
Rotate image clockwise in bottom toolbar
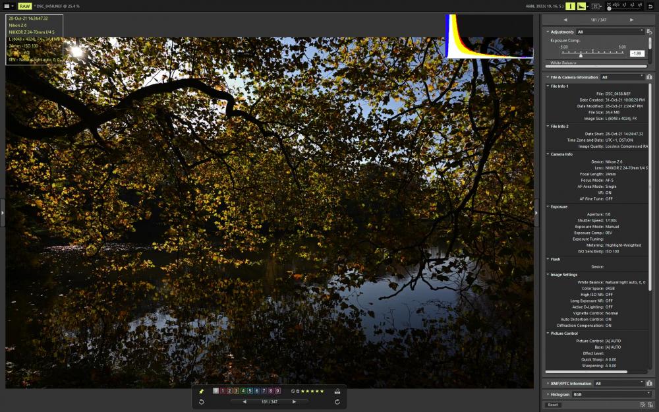(337, 402)
